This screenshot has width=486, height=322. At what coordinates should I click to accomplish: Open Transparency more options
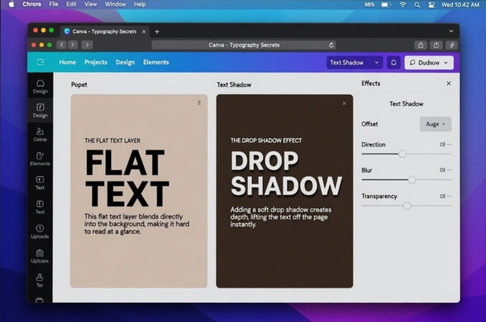[x=449, y=196]
